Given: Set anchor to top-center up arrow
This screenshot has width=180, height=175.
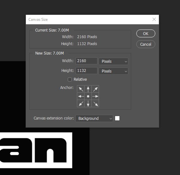Looking at the screenshot, I should (x=88, y=89).
